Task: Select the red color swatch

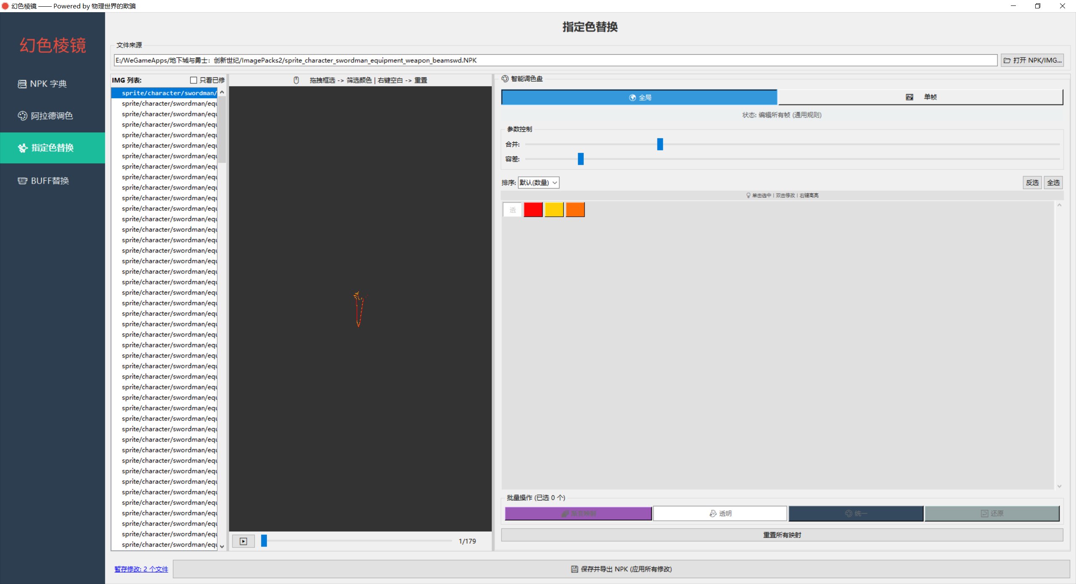Action: (x=533, y=209)
